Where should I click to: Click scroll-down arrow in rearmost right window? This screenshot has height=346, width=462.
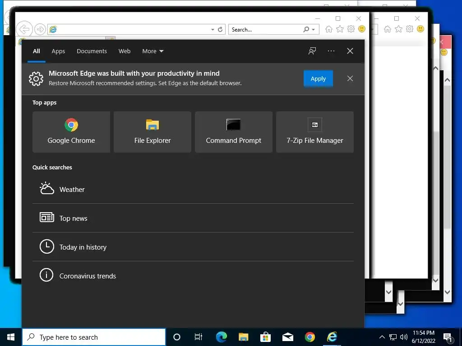(447, 292)
